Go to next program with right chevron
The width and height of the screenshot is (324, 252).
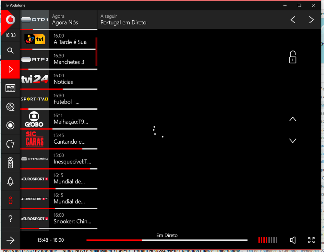pos(311,19)
